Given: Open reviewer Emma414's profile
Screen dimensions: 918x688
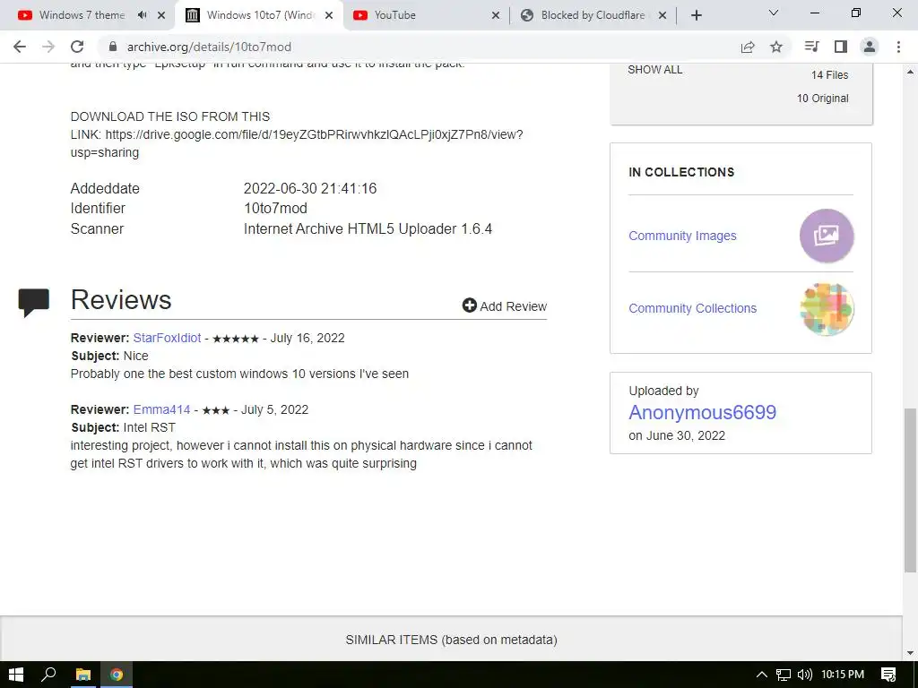Looking at the screenshot, I should click(161, 409).
